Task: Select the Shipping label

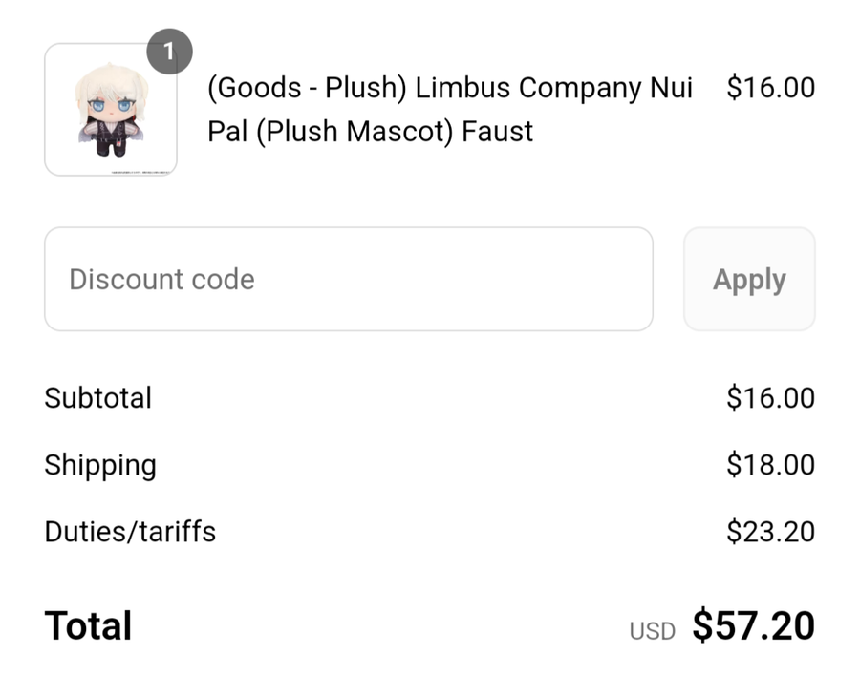Action: pyautogui.click(x=100, y=466)
